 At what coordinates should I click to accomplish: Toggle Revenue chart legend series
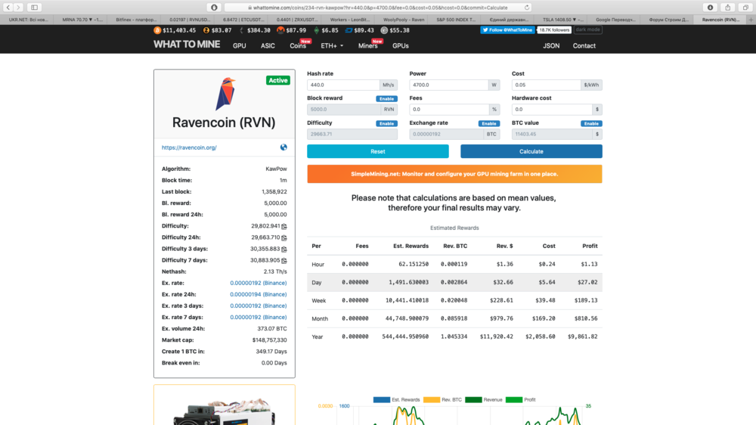pos(484,399)
